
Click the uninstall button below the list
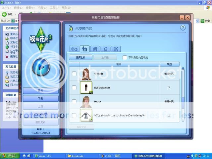click(x=81, y=127)
